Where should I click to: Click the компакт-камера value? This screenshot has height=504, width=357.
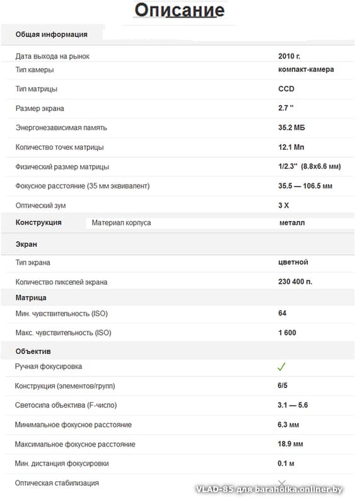(306, 69)
